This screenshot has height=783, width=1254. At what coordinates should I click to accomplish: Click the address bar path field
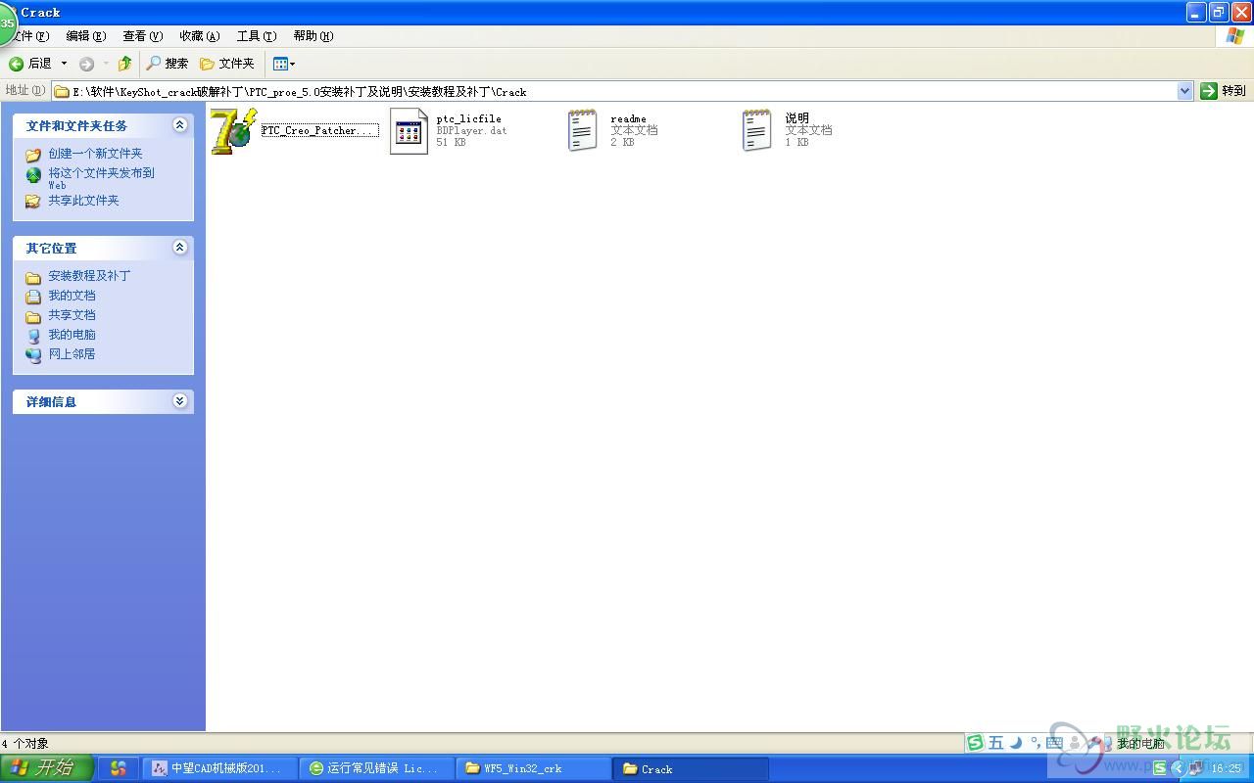point(614,91)
